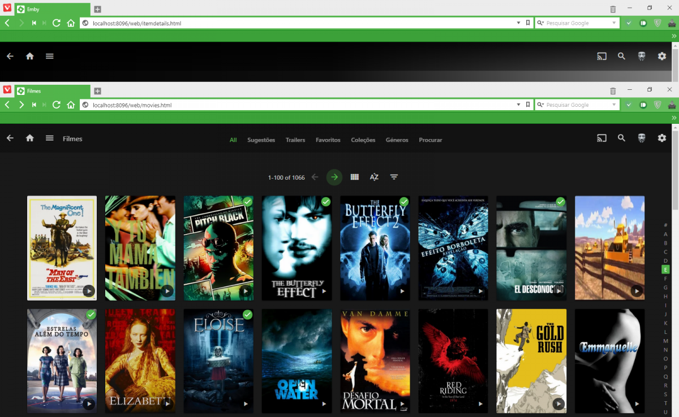
Task: Click the Emby back arrow in Filmes window
Action: (x=10, y=138)
